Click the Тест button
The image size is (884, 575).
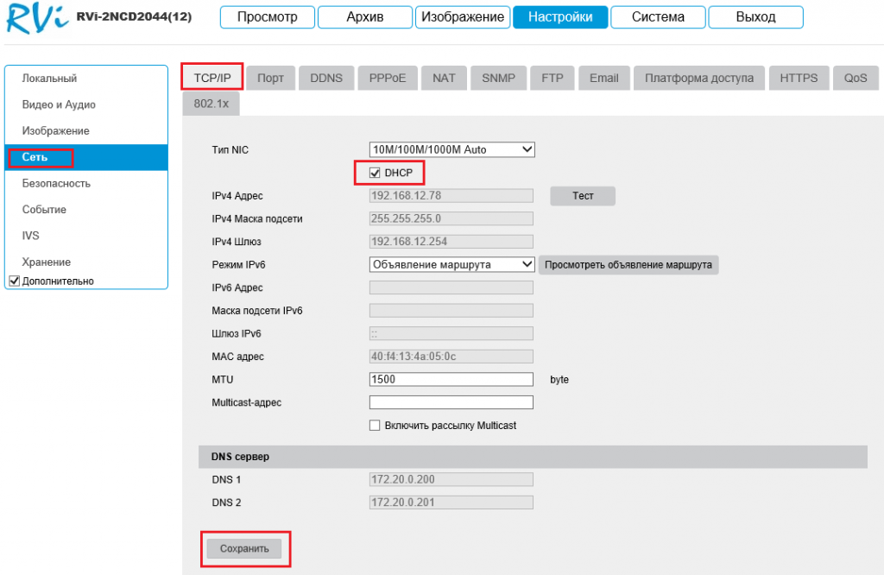tap(583, 196)
